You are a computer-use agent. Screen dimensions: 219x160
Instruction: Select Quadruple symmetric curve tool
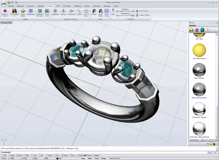pos(55,12)
